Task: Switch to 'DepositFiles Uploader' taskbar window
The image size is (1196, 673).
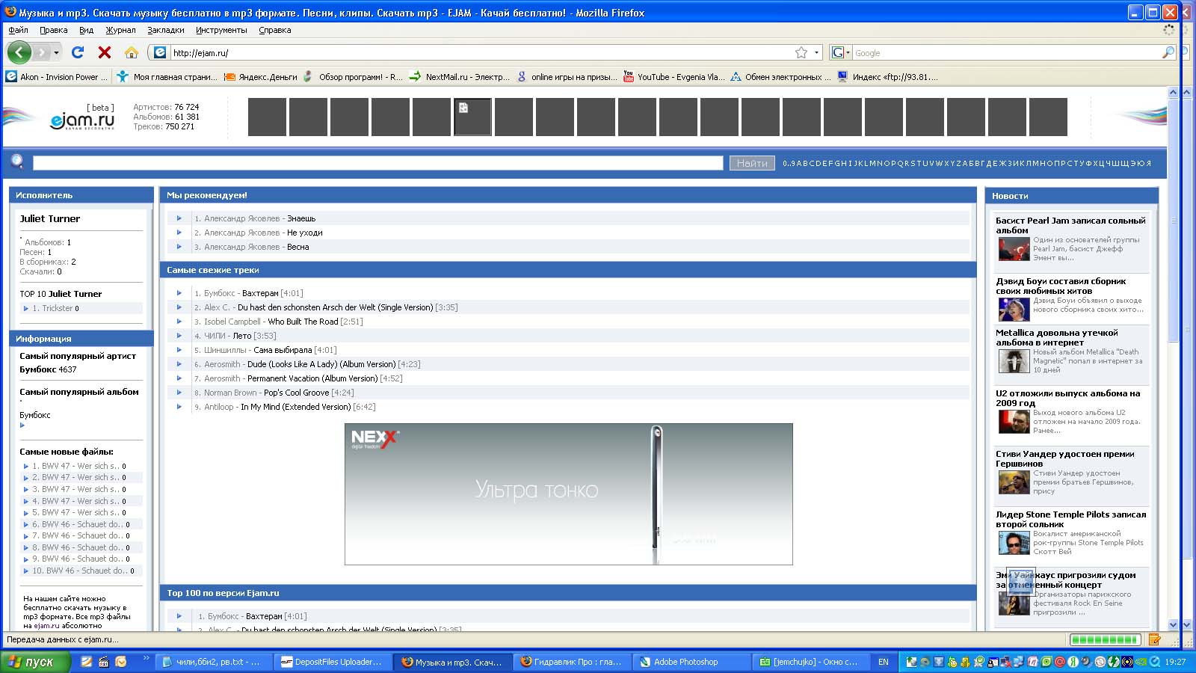Action: 332,662
